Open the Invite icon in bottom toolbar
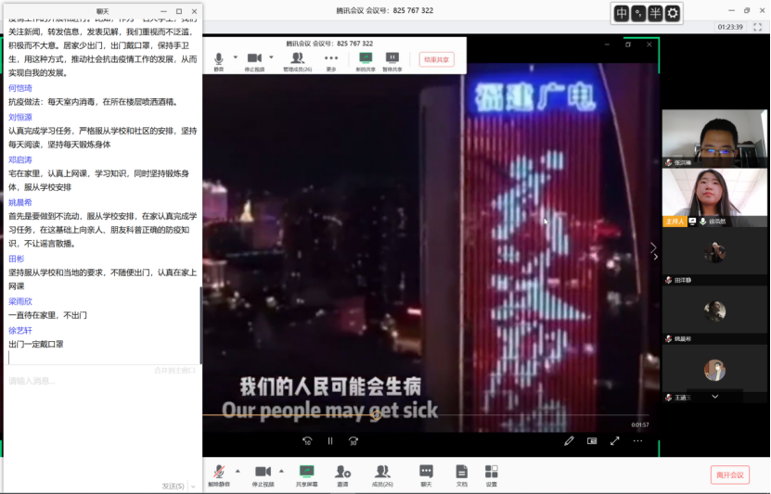 coord(342,475)
